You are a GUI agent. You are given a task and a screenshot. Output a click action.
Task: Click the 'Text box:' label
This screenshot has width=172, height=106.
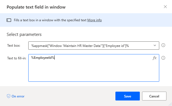14,46
